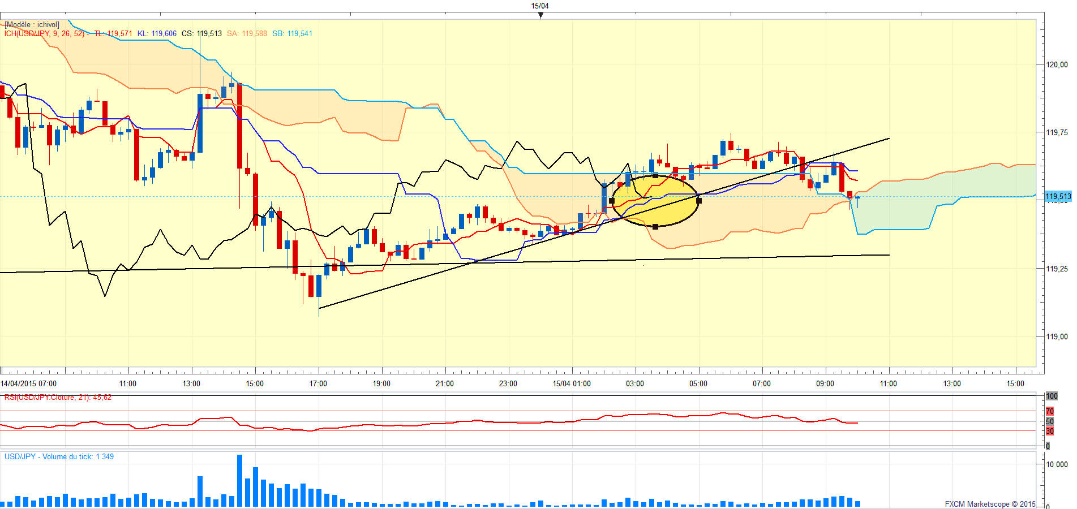Viewport: 1077px width, 509px height.
Task: Click the 03:00 time axis label
Action: (635, 383)
